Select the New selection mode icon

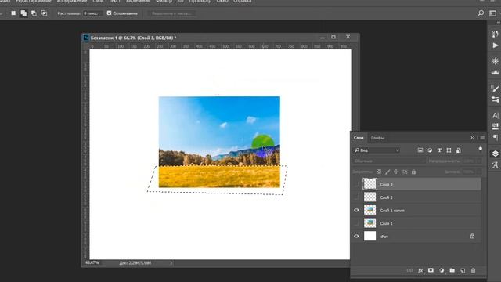(13, 13)
